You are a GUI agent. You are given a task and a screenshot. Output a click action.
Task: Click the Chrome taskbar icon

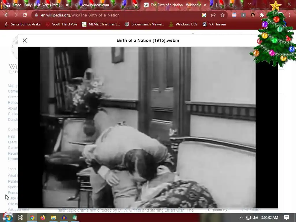[32, 218]
